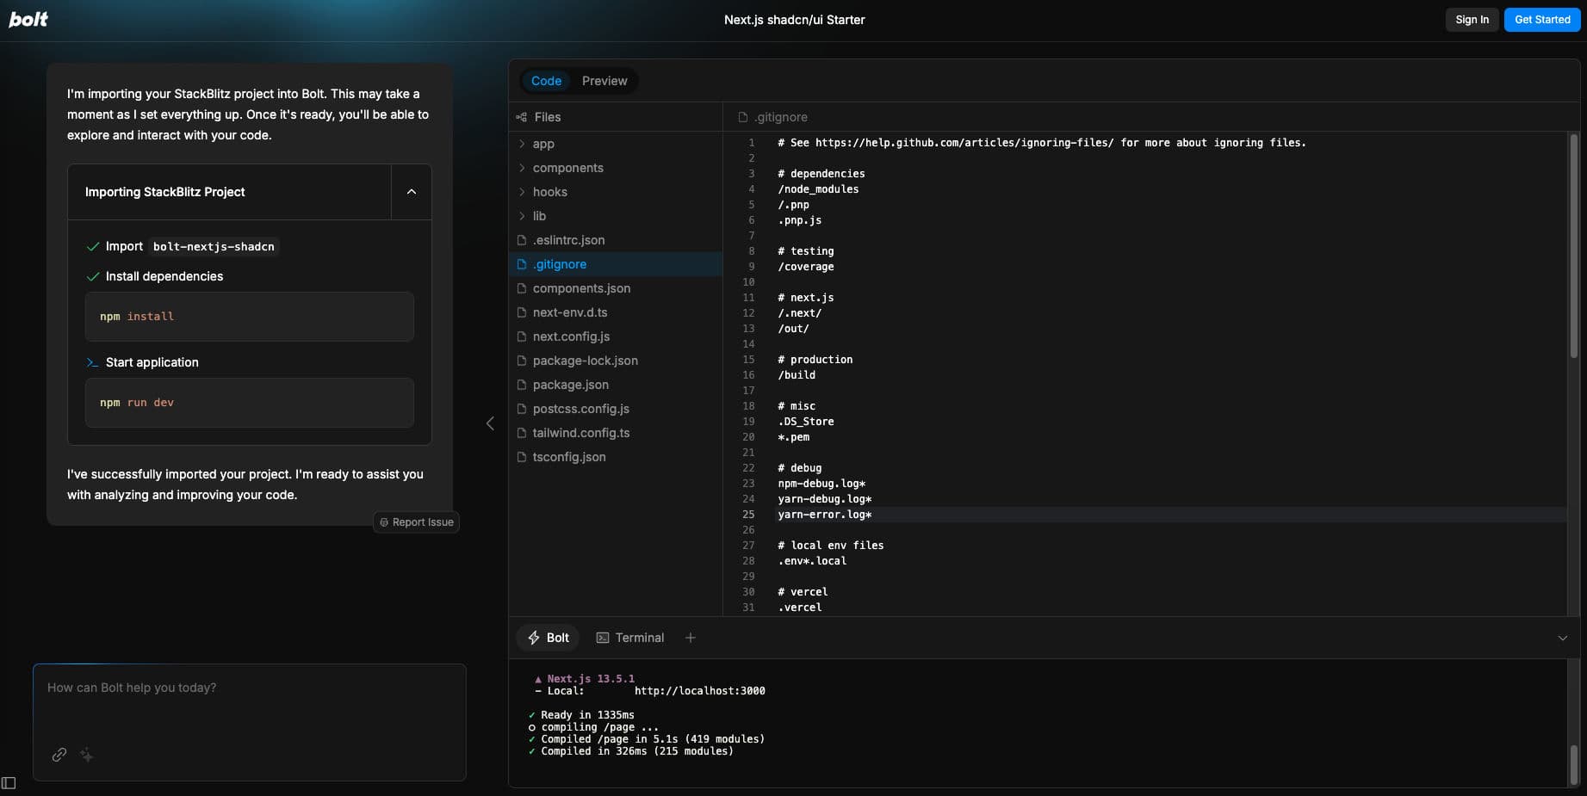
Task: Click the attach link icon in chat box
Action: [x=59, y=755]
